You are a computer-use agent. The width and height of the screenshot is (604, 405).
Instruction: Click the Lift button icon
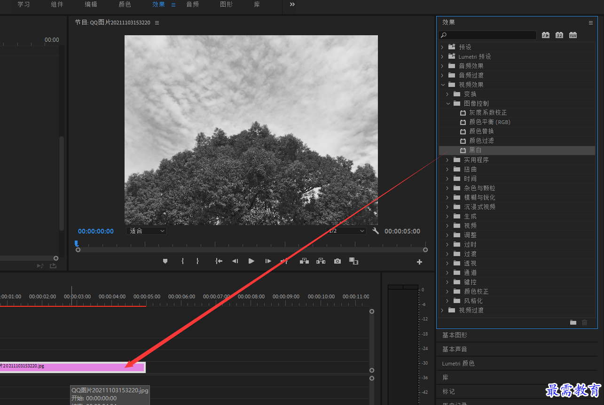304,261
